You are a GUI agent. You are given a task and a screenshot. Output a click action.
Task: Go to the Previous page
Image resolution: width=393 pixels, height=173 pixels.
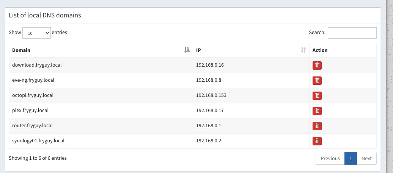click(330, 158)
